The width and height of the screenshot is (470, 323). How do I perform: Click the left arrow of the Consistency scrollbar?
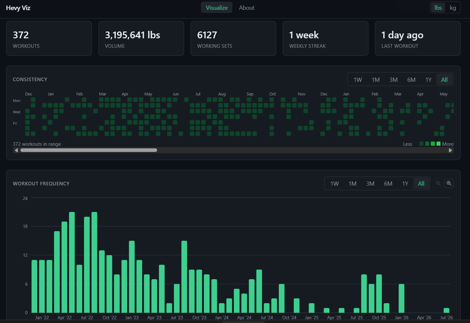tap(16, 150)
